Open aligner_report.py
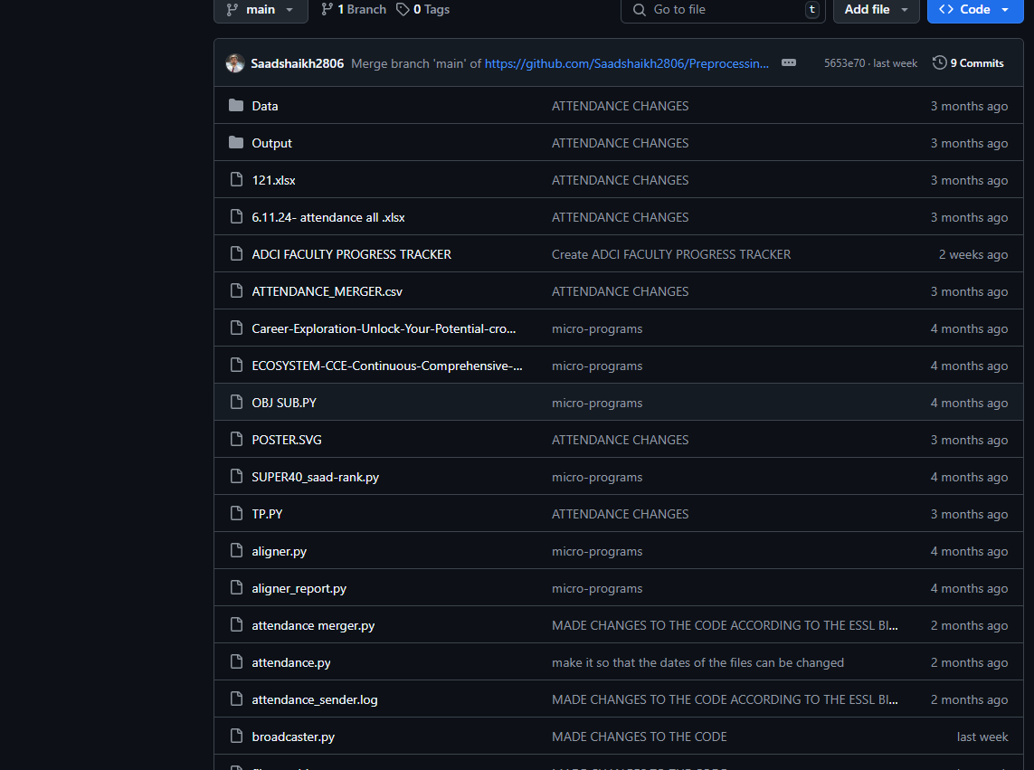Viewport: 1034px width, 770px height. (x=299, y=588)
